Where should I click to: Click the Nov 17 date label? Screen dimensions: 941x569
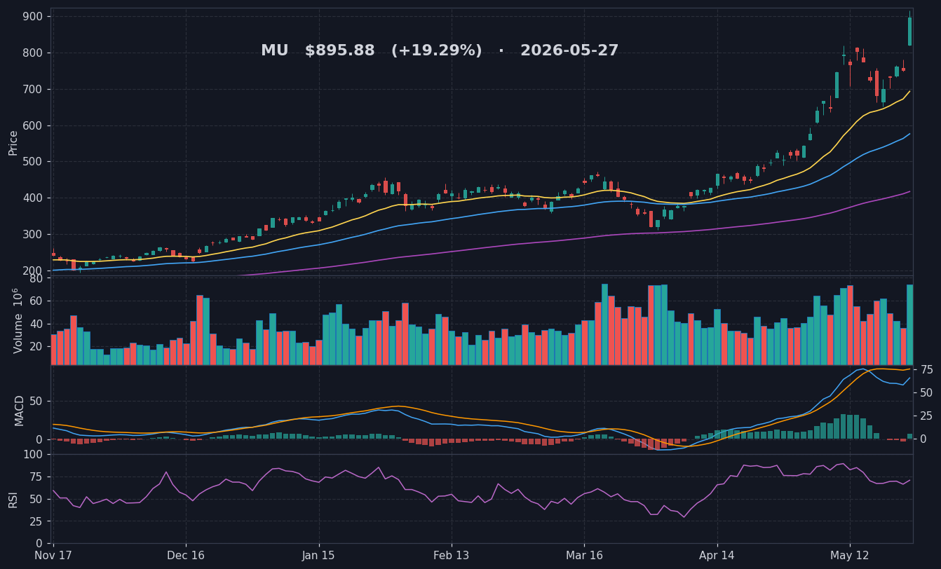click(x=55, y=556)
